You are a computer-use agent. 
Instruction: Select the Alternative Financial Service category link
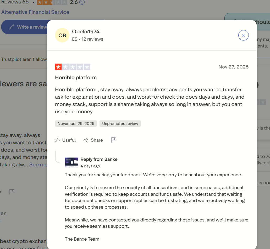35,12
